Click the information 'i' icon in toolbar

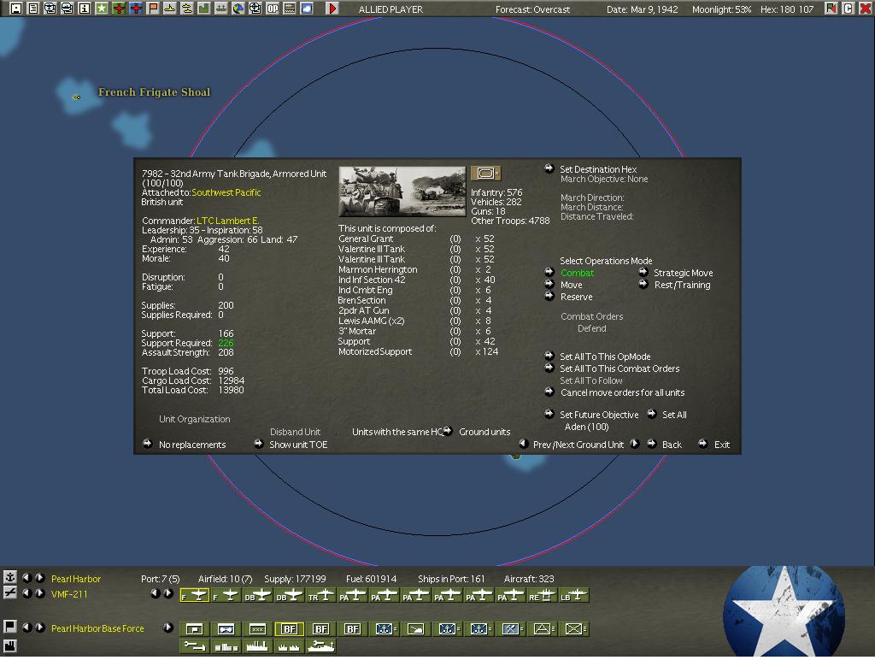pos(85,9)
